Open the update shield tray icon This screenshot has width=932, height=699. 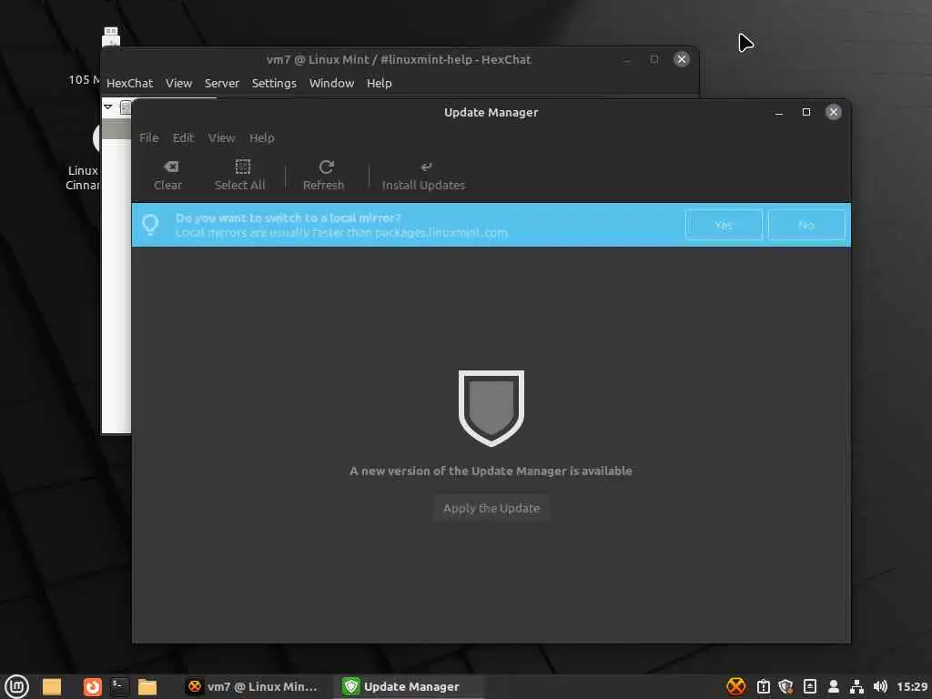click(x=785, y=686)
